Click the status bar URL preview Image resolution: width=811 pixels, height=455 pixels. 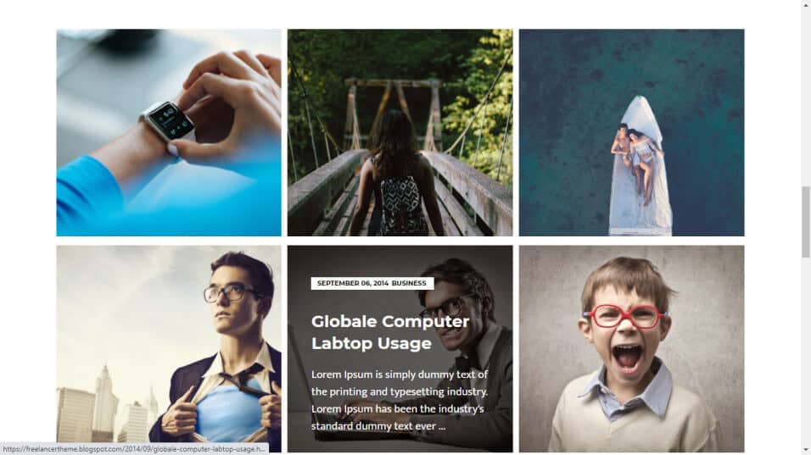[x=134, y=449]
